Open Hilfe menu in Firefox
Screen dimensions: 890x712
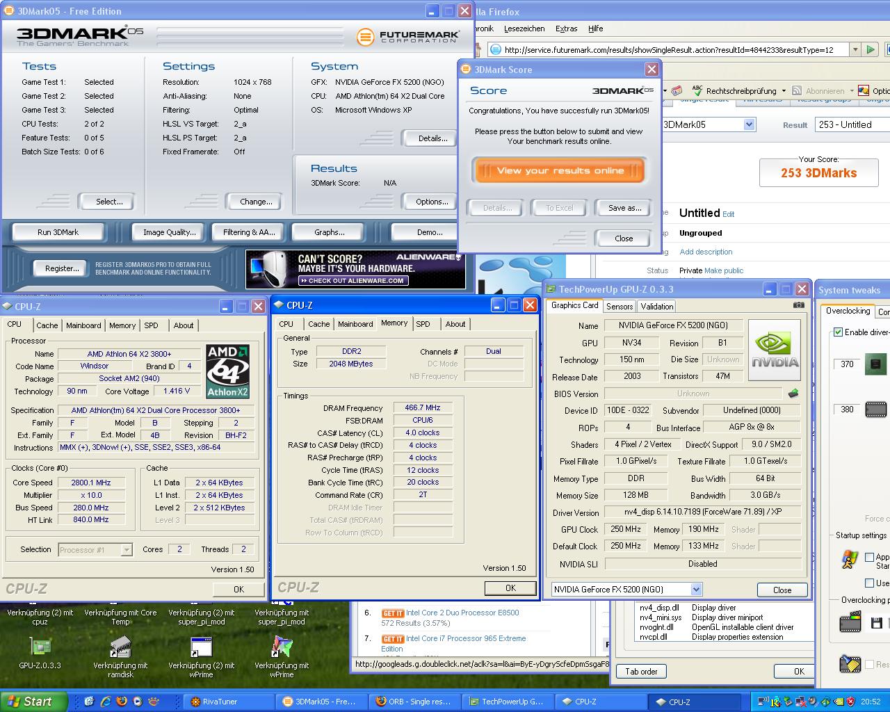[x=596, y=29]
